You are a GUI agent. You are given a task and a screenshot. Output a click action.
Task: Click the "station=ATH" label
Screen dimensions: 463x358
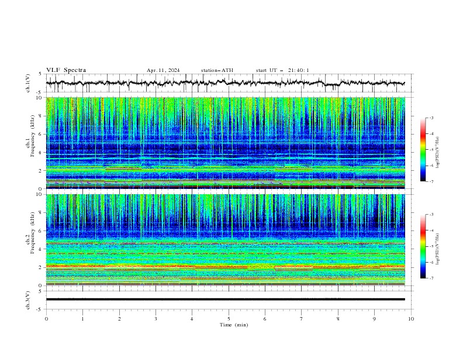click(x=217, y=70)
